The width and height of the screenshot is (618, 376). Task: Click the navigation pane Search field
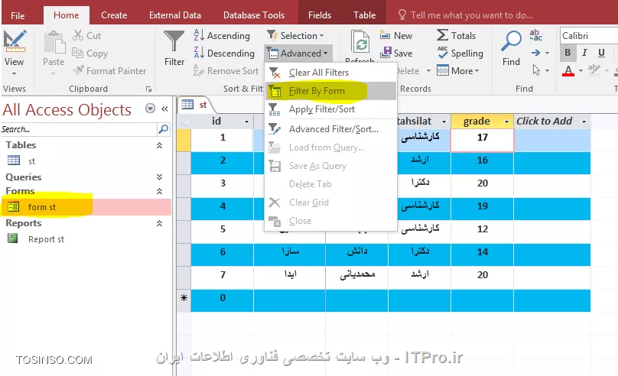point(79,129)
